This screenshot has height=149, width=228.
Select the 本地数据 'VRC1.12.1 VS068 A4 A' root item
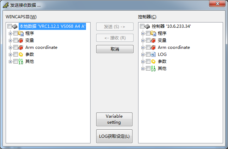click(53, 26)
